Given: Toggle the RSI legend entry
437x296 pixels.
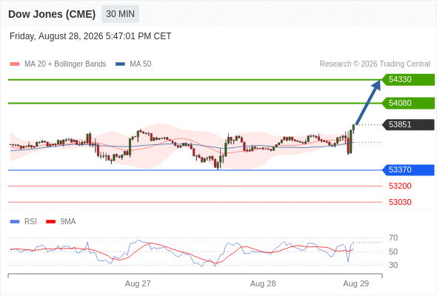Looking at the screenshot, I should click(x=24, y=222).
